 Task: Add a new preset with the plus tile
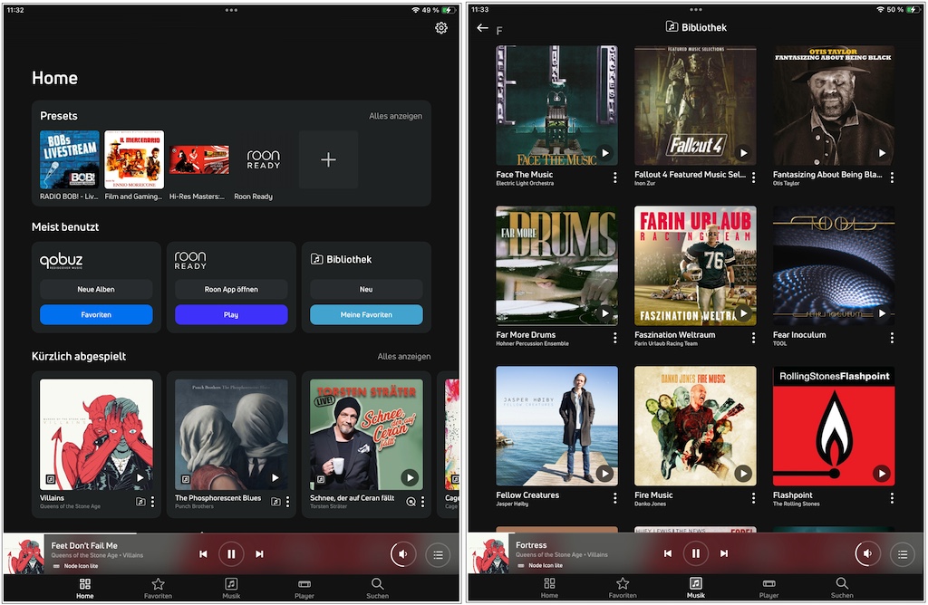point(328,159)
